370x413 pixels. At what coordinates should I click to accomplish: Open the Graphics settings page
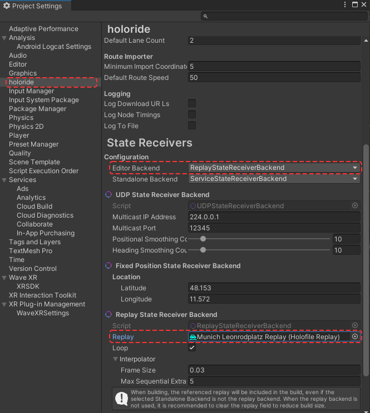click(x=23, y=73)
